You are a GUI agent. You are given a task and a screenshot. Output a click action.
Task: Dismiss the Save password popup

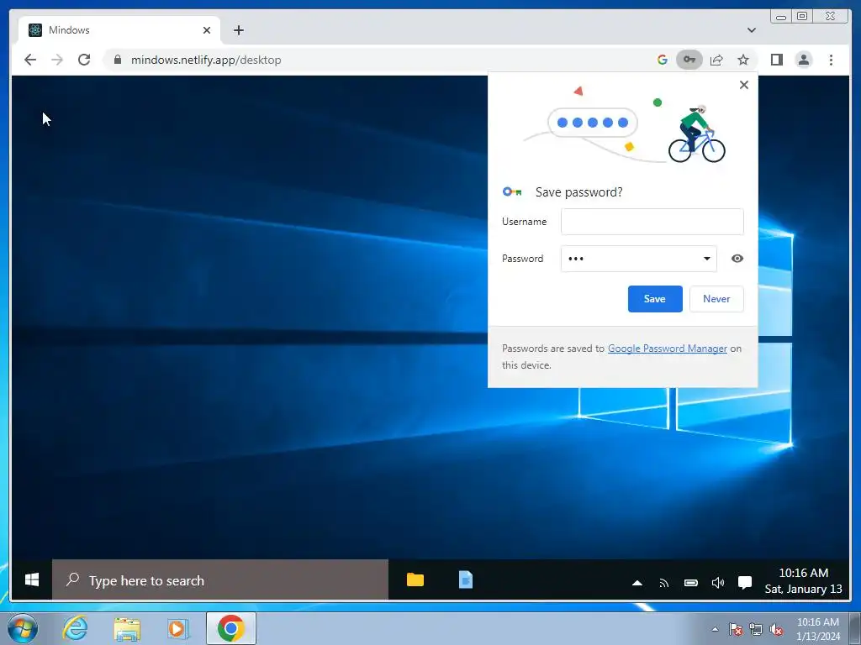743,85
